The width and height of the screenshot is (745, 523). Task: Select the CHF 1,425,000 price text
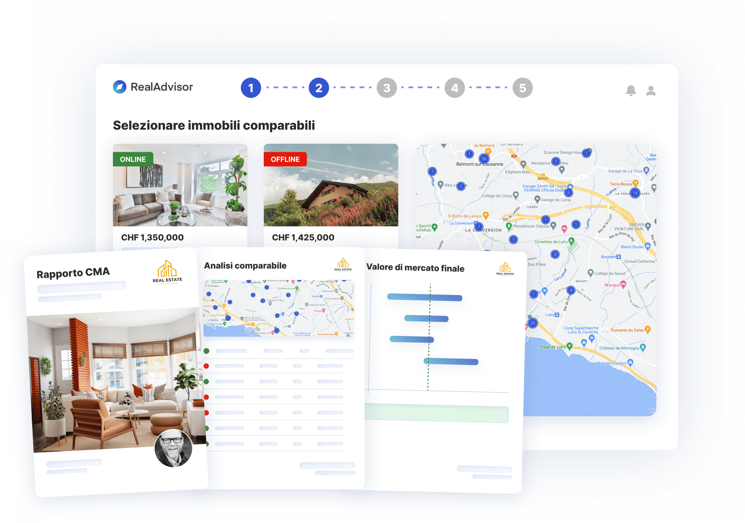click(x=303, y=237)
